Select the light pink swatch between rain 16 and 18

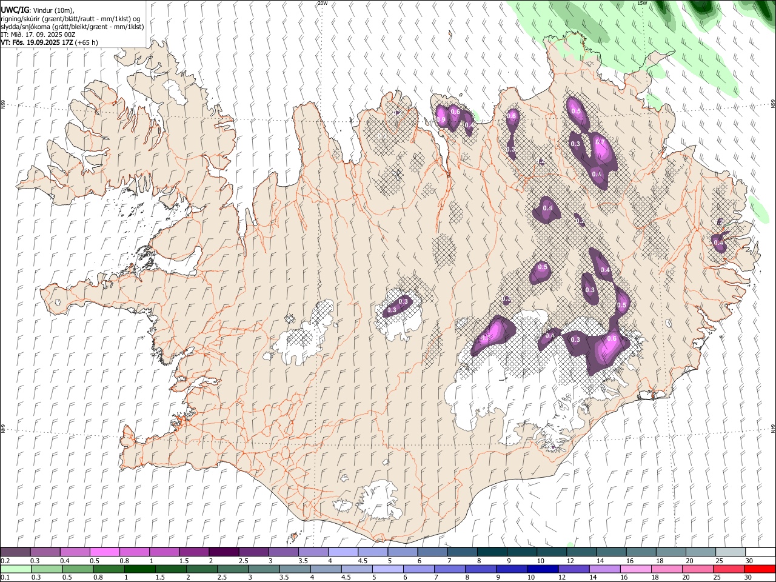pos(635,569)
